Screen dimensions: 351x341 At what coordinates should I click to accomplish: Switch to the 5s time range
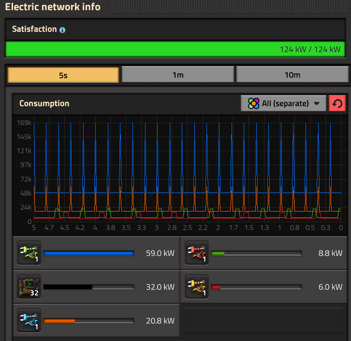63,75
